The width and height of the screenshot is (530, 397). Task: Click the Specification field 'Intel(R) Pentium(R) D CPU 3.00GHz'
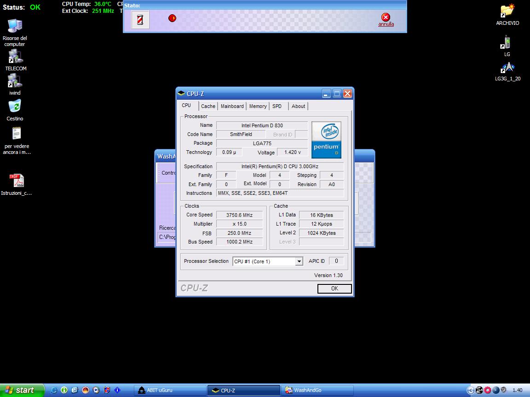pos(280,166)
